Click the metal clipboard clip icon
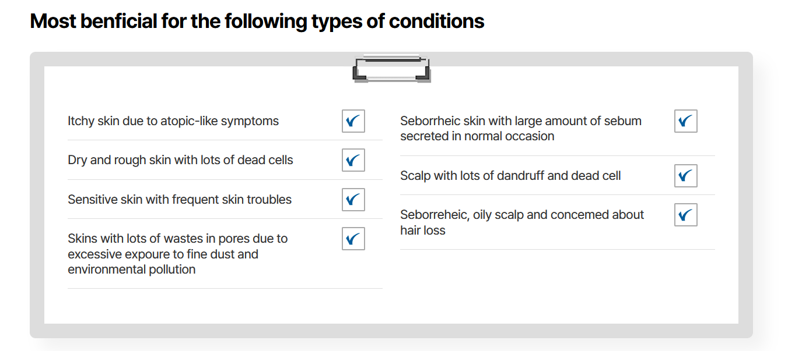 [391, 69]
